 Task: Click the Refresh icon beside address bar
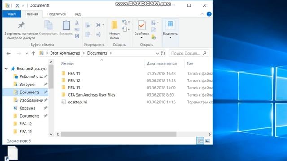(x=163, y=53)
